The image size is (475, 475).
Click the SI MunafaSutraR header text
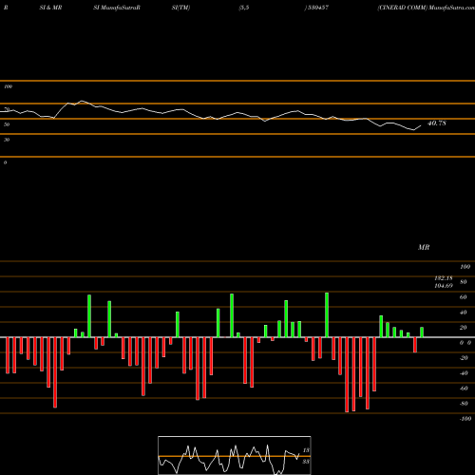tap(117, 8)
